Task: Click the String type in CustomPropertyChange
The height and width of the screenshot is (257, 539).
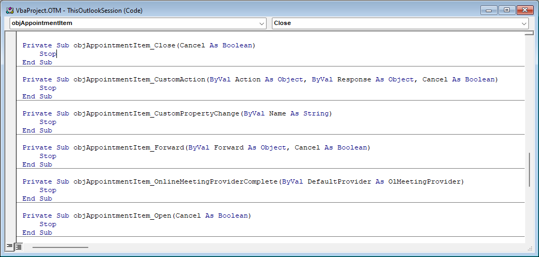Action: pyautogui.click(x=316, y=113)
